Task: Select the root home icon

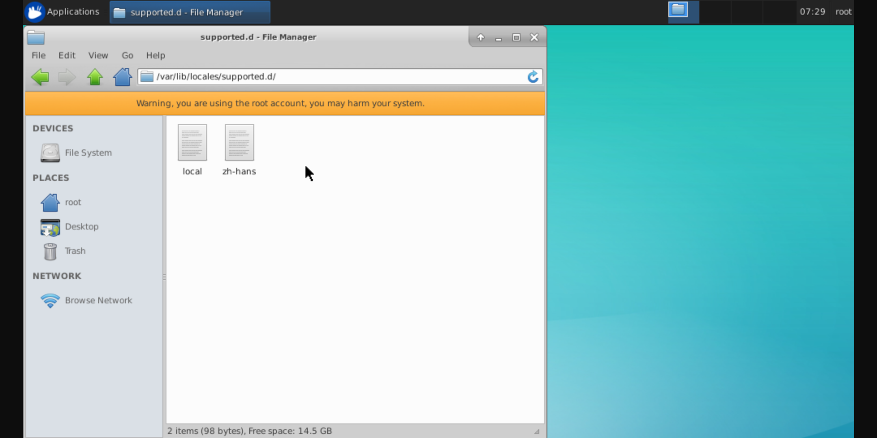Action: 50,202
